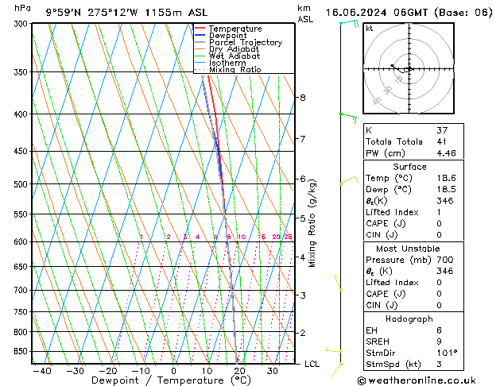The width and height of the screenshot is (500, 386).
Task: Click the LCL marker label
Action: [312, 364]
